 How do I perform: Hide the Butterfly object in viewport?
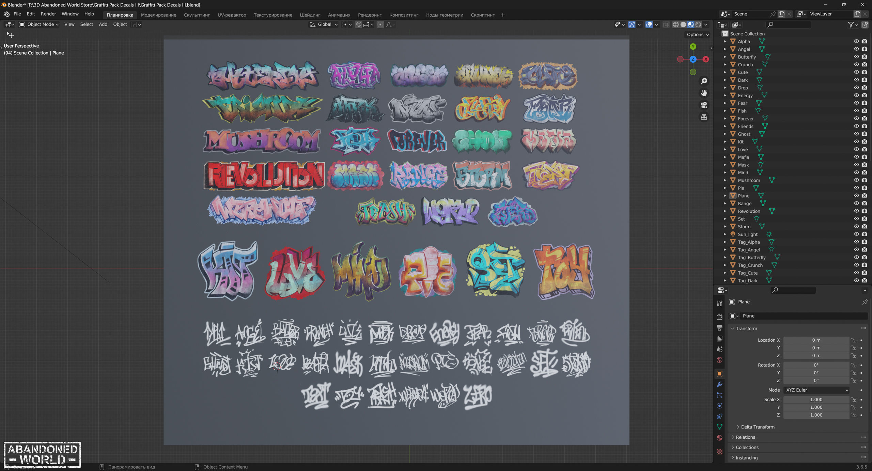pos(856,57)
